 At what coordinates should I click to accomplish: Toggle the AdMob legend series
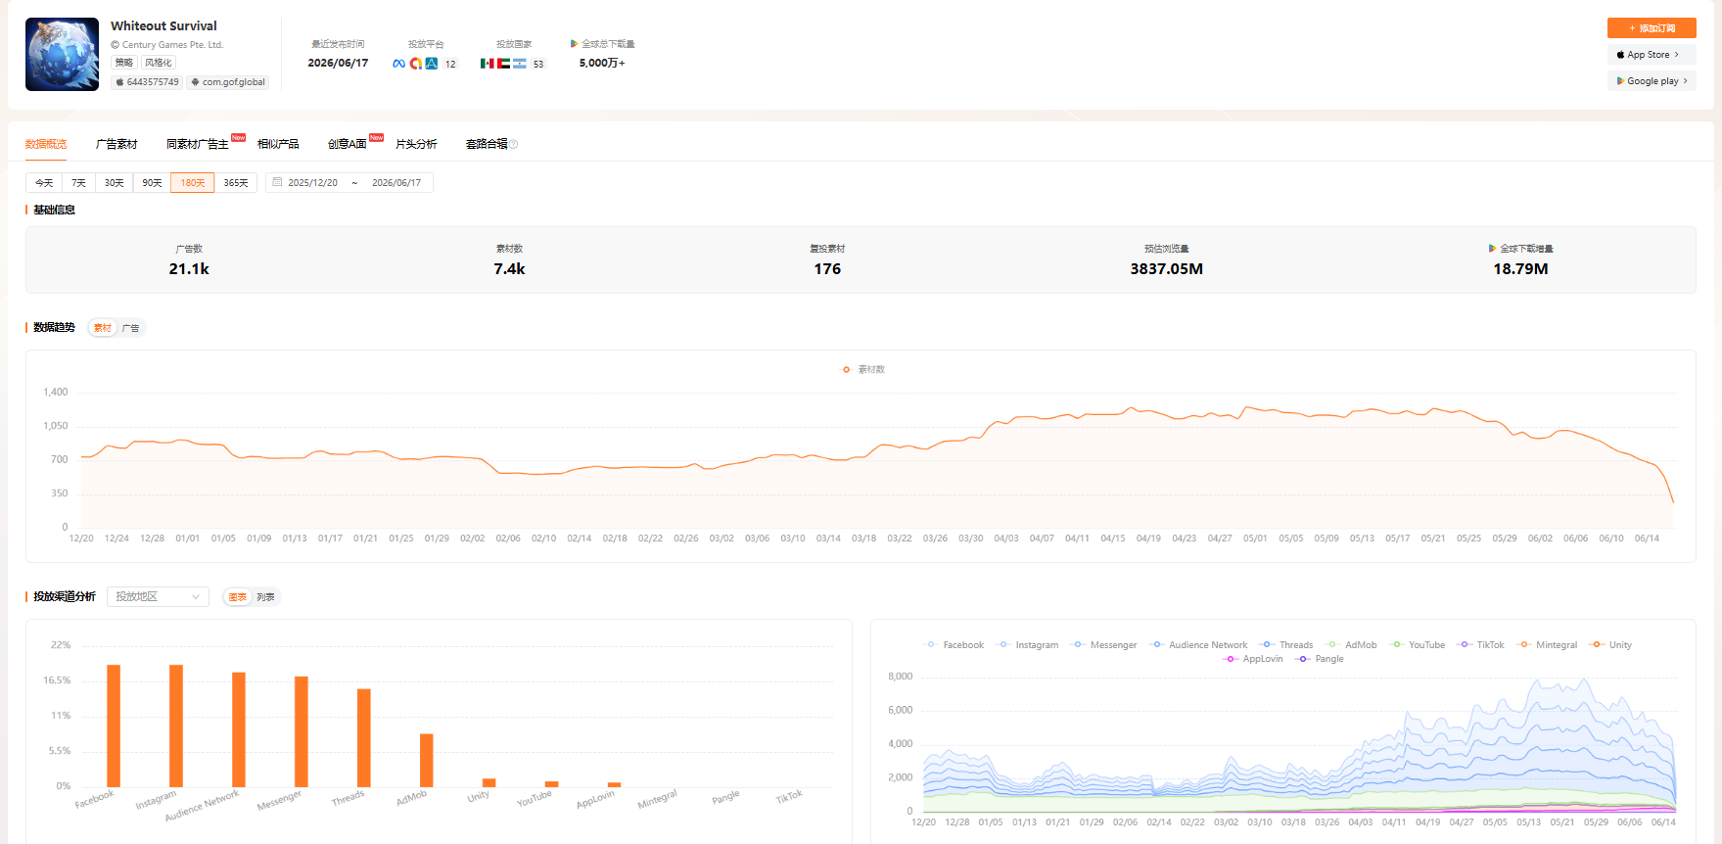1351,645
